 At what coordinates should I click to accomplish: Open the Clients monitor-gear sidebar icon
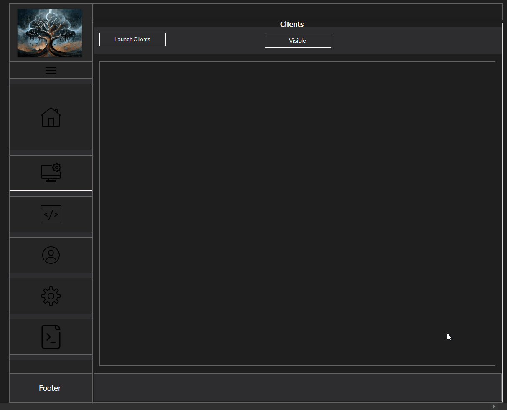coord(51,172)
